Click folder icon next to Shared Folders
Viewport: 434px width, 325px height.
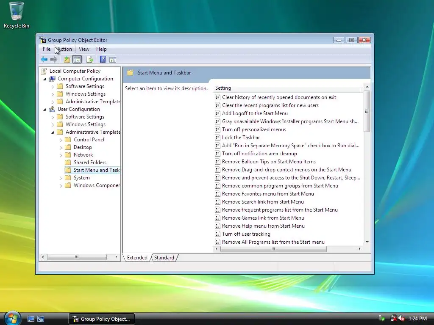point(68,162)
